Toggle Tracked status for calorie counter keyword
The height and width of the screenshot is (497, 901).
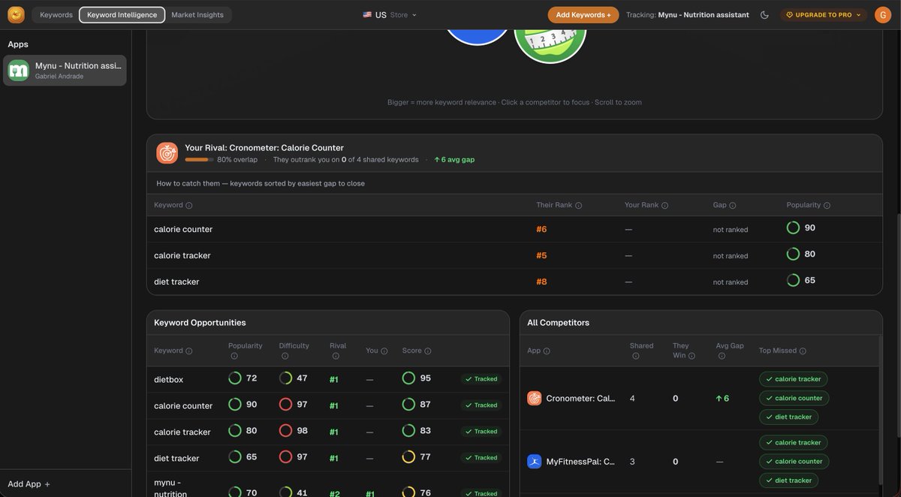[481, 405]
